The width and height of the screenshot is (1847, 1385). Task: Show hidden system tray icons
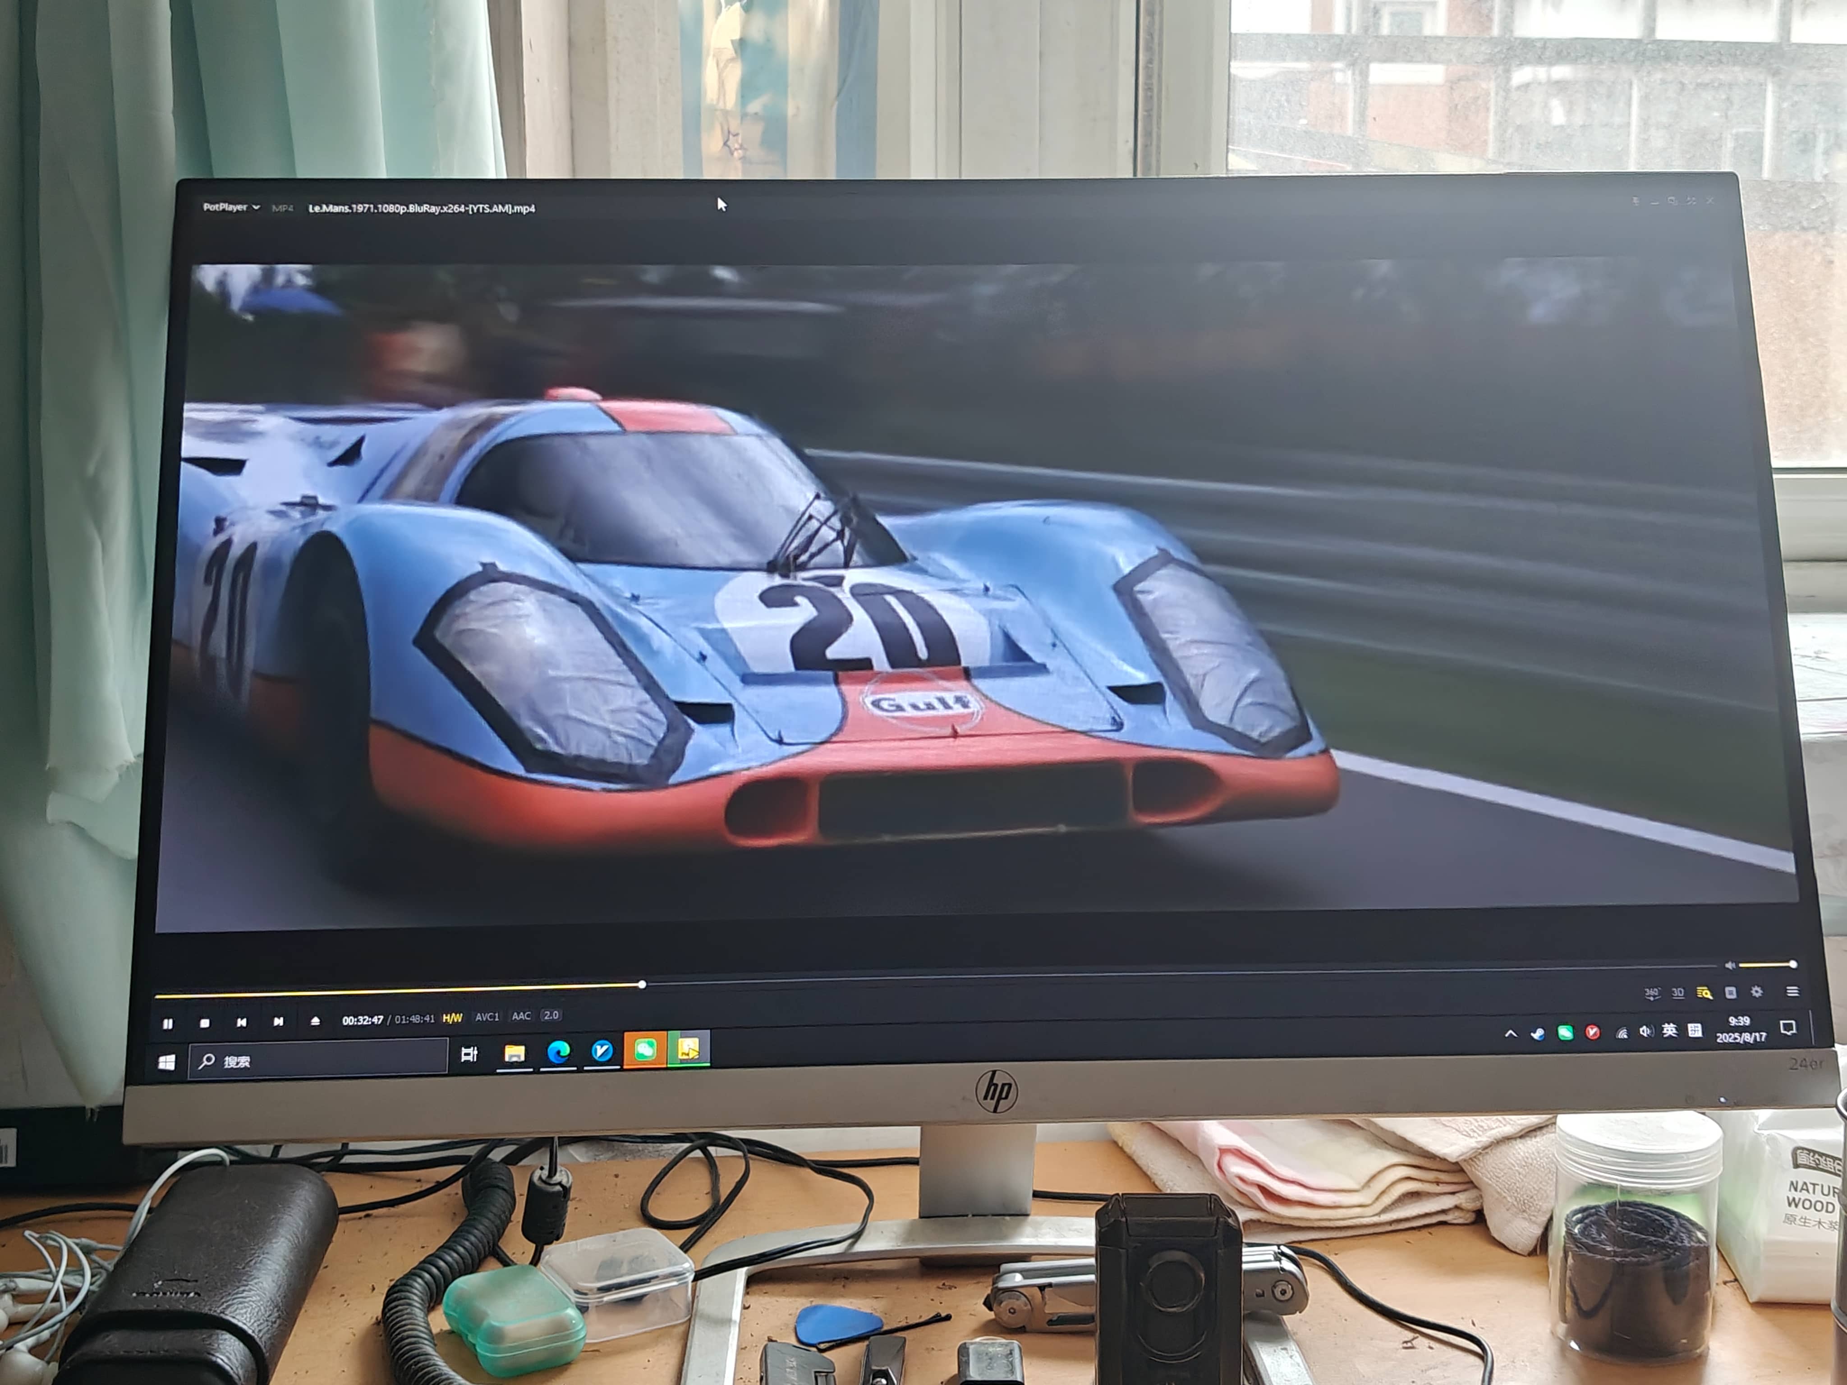point(1511,1033)
